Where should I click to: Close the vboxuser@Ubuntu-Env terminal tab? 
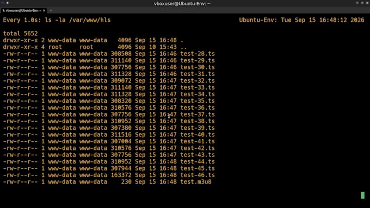(44, 11)
